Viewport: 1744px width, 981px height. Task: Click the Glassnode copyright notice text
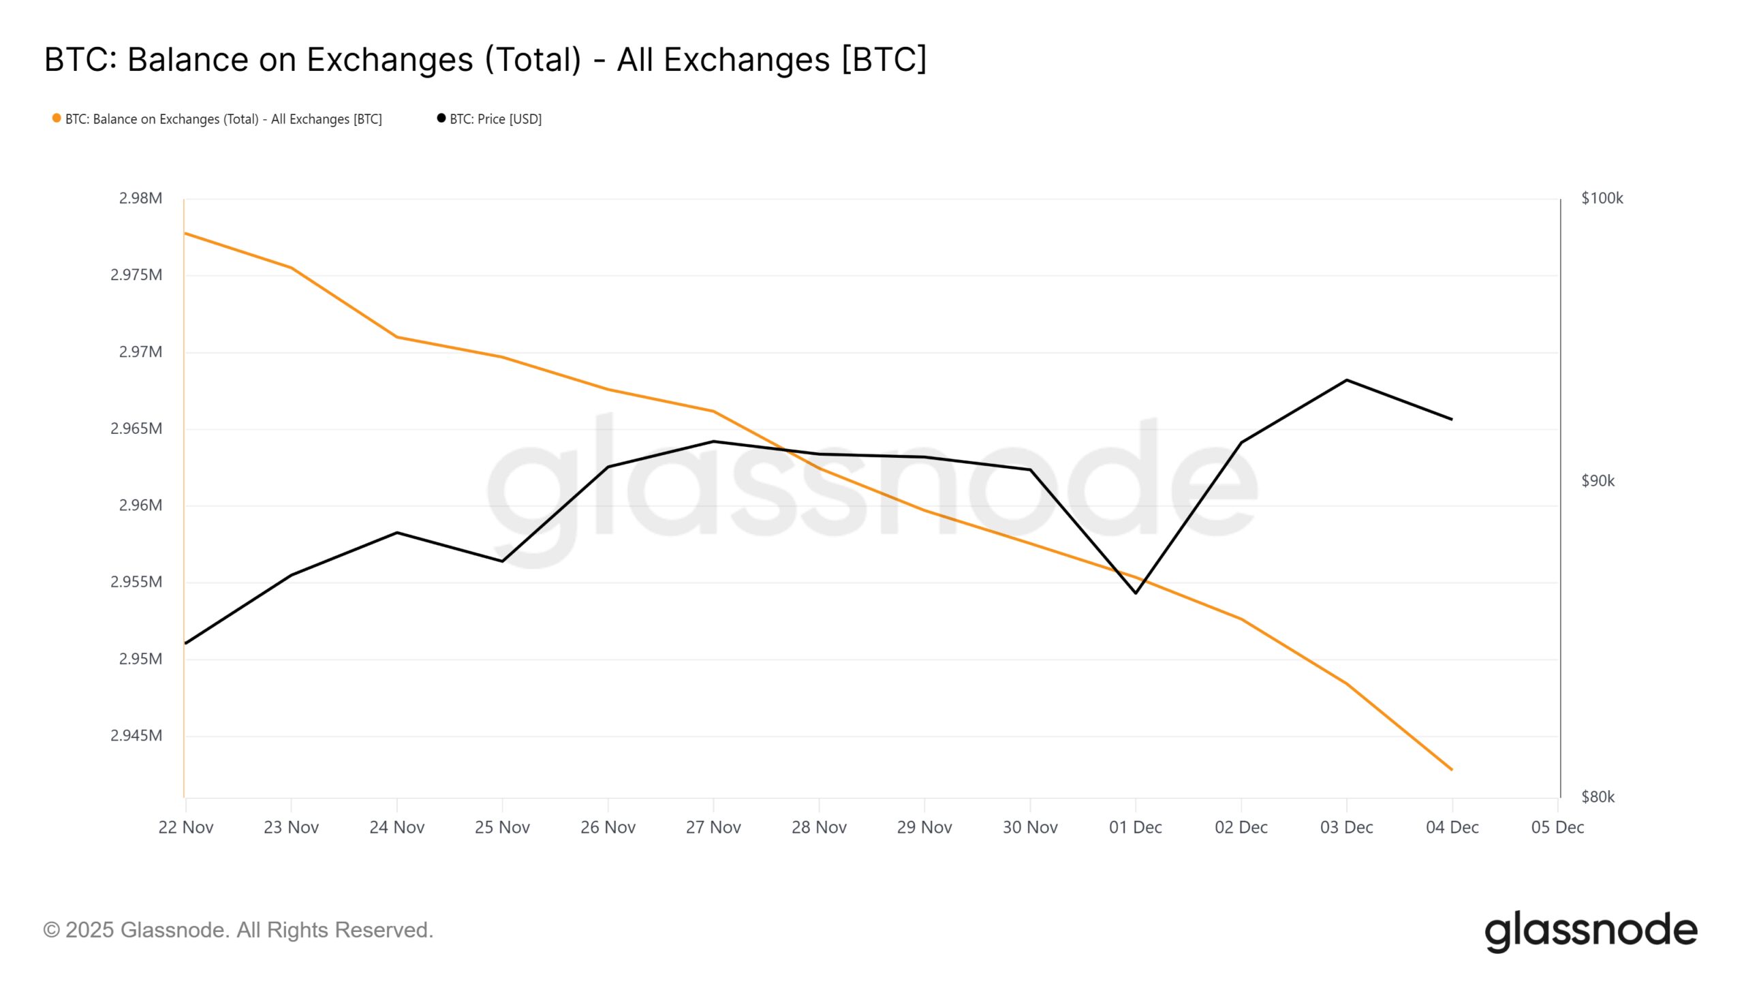(238, 930)
